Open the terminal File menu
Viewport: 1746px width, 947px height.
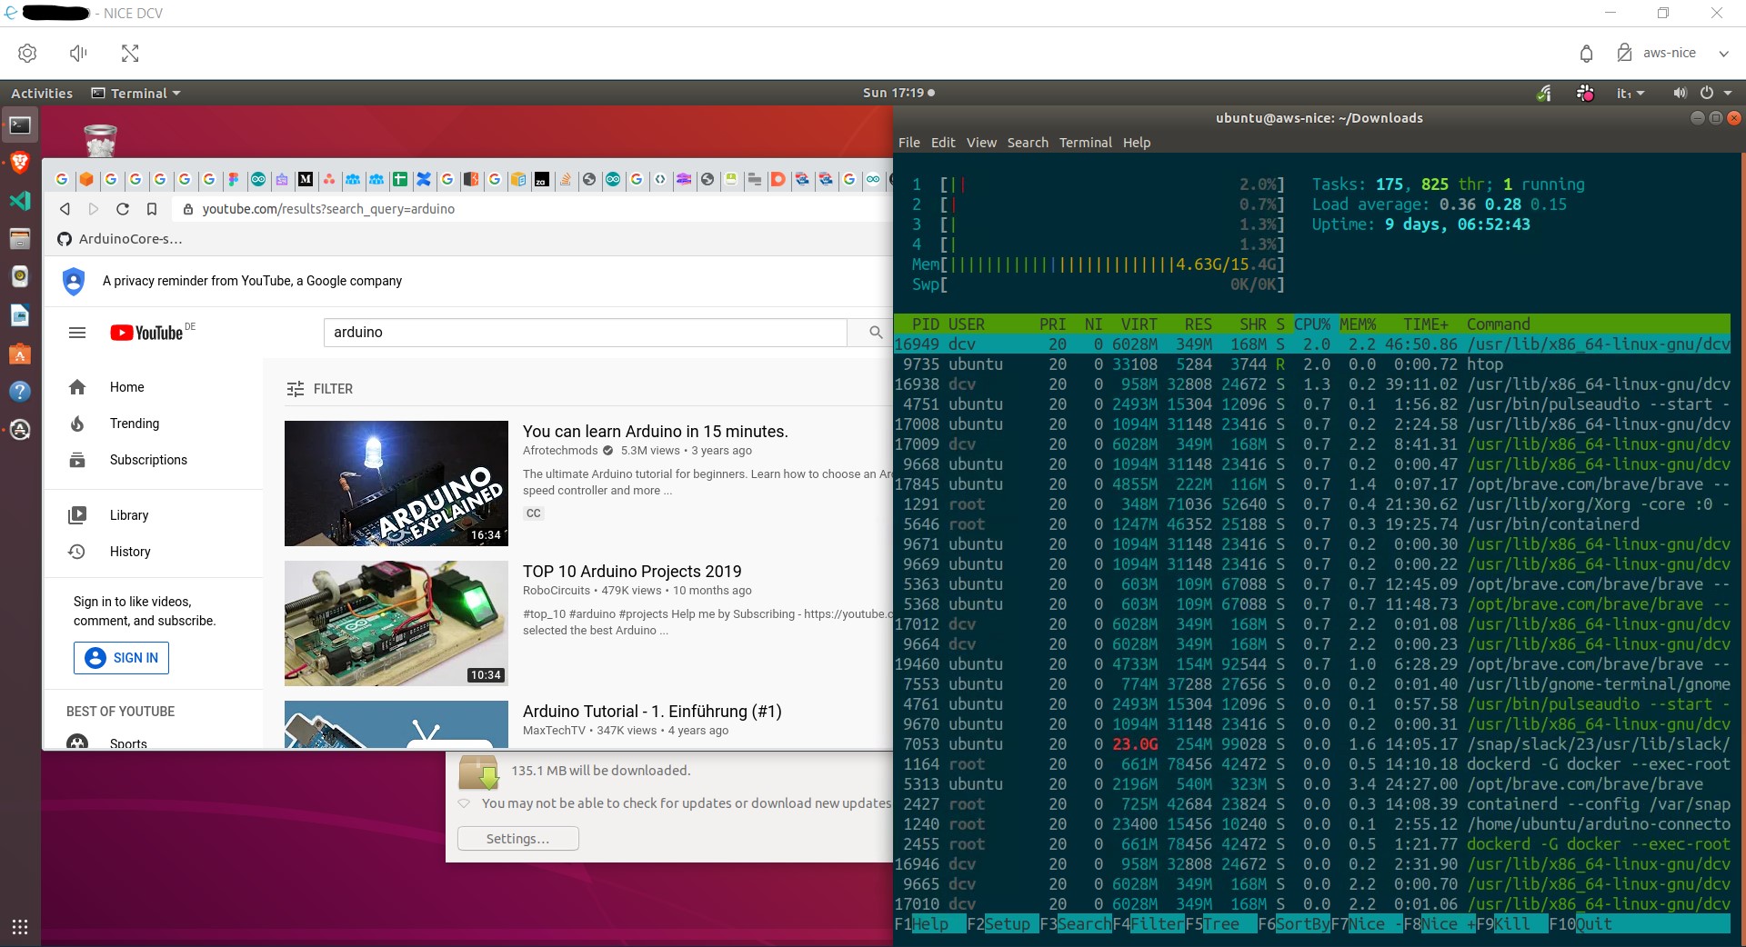tap(909, 143)
